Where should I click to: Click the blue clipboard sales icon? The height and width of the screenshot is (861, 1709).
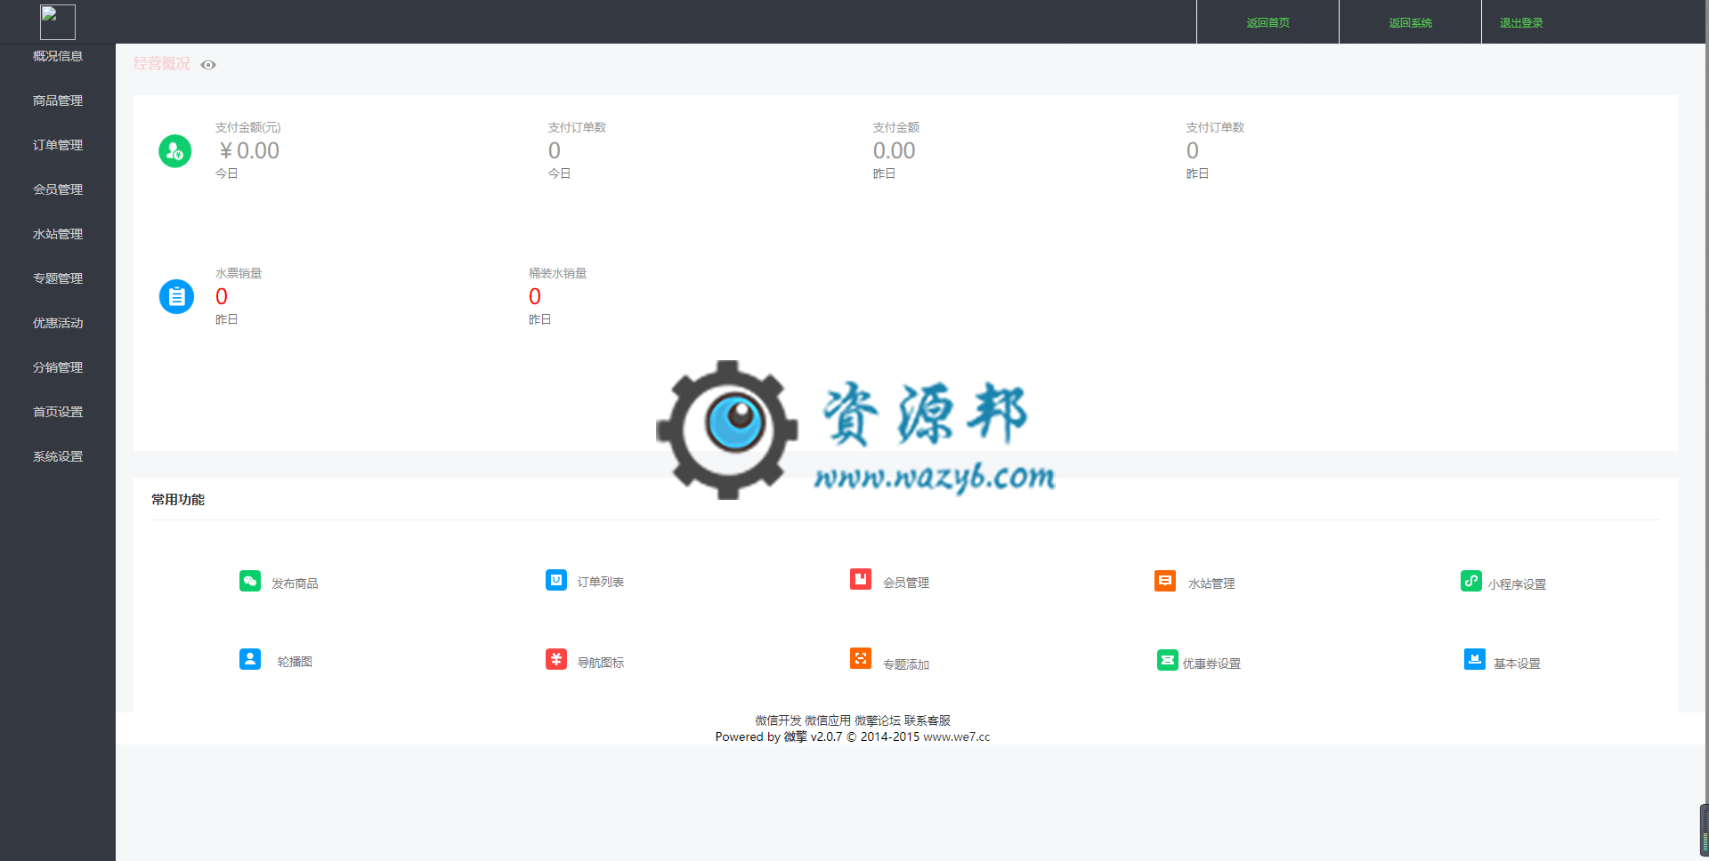click(x=176, y=296)
